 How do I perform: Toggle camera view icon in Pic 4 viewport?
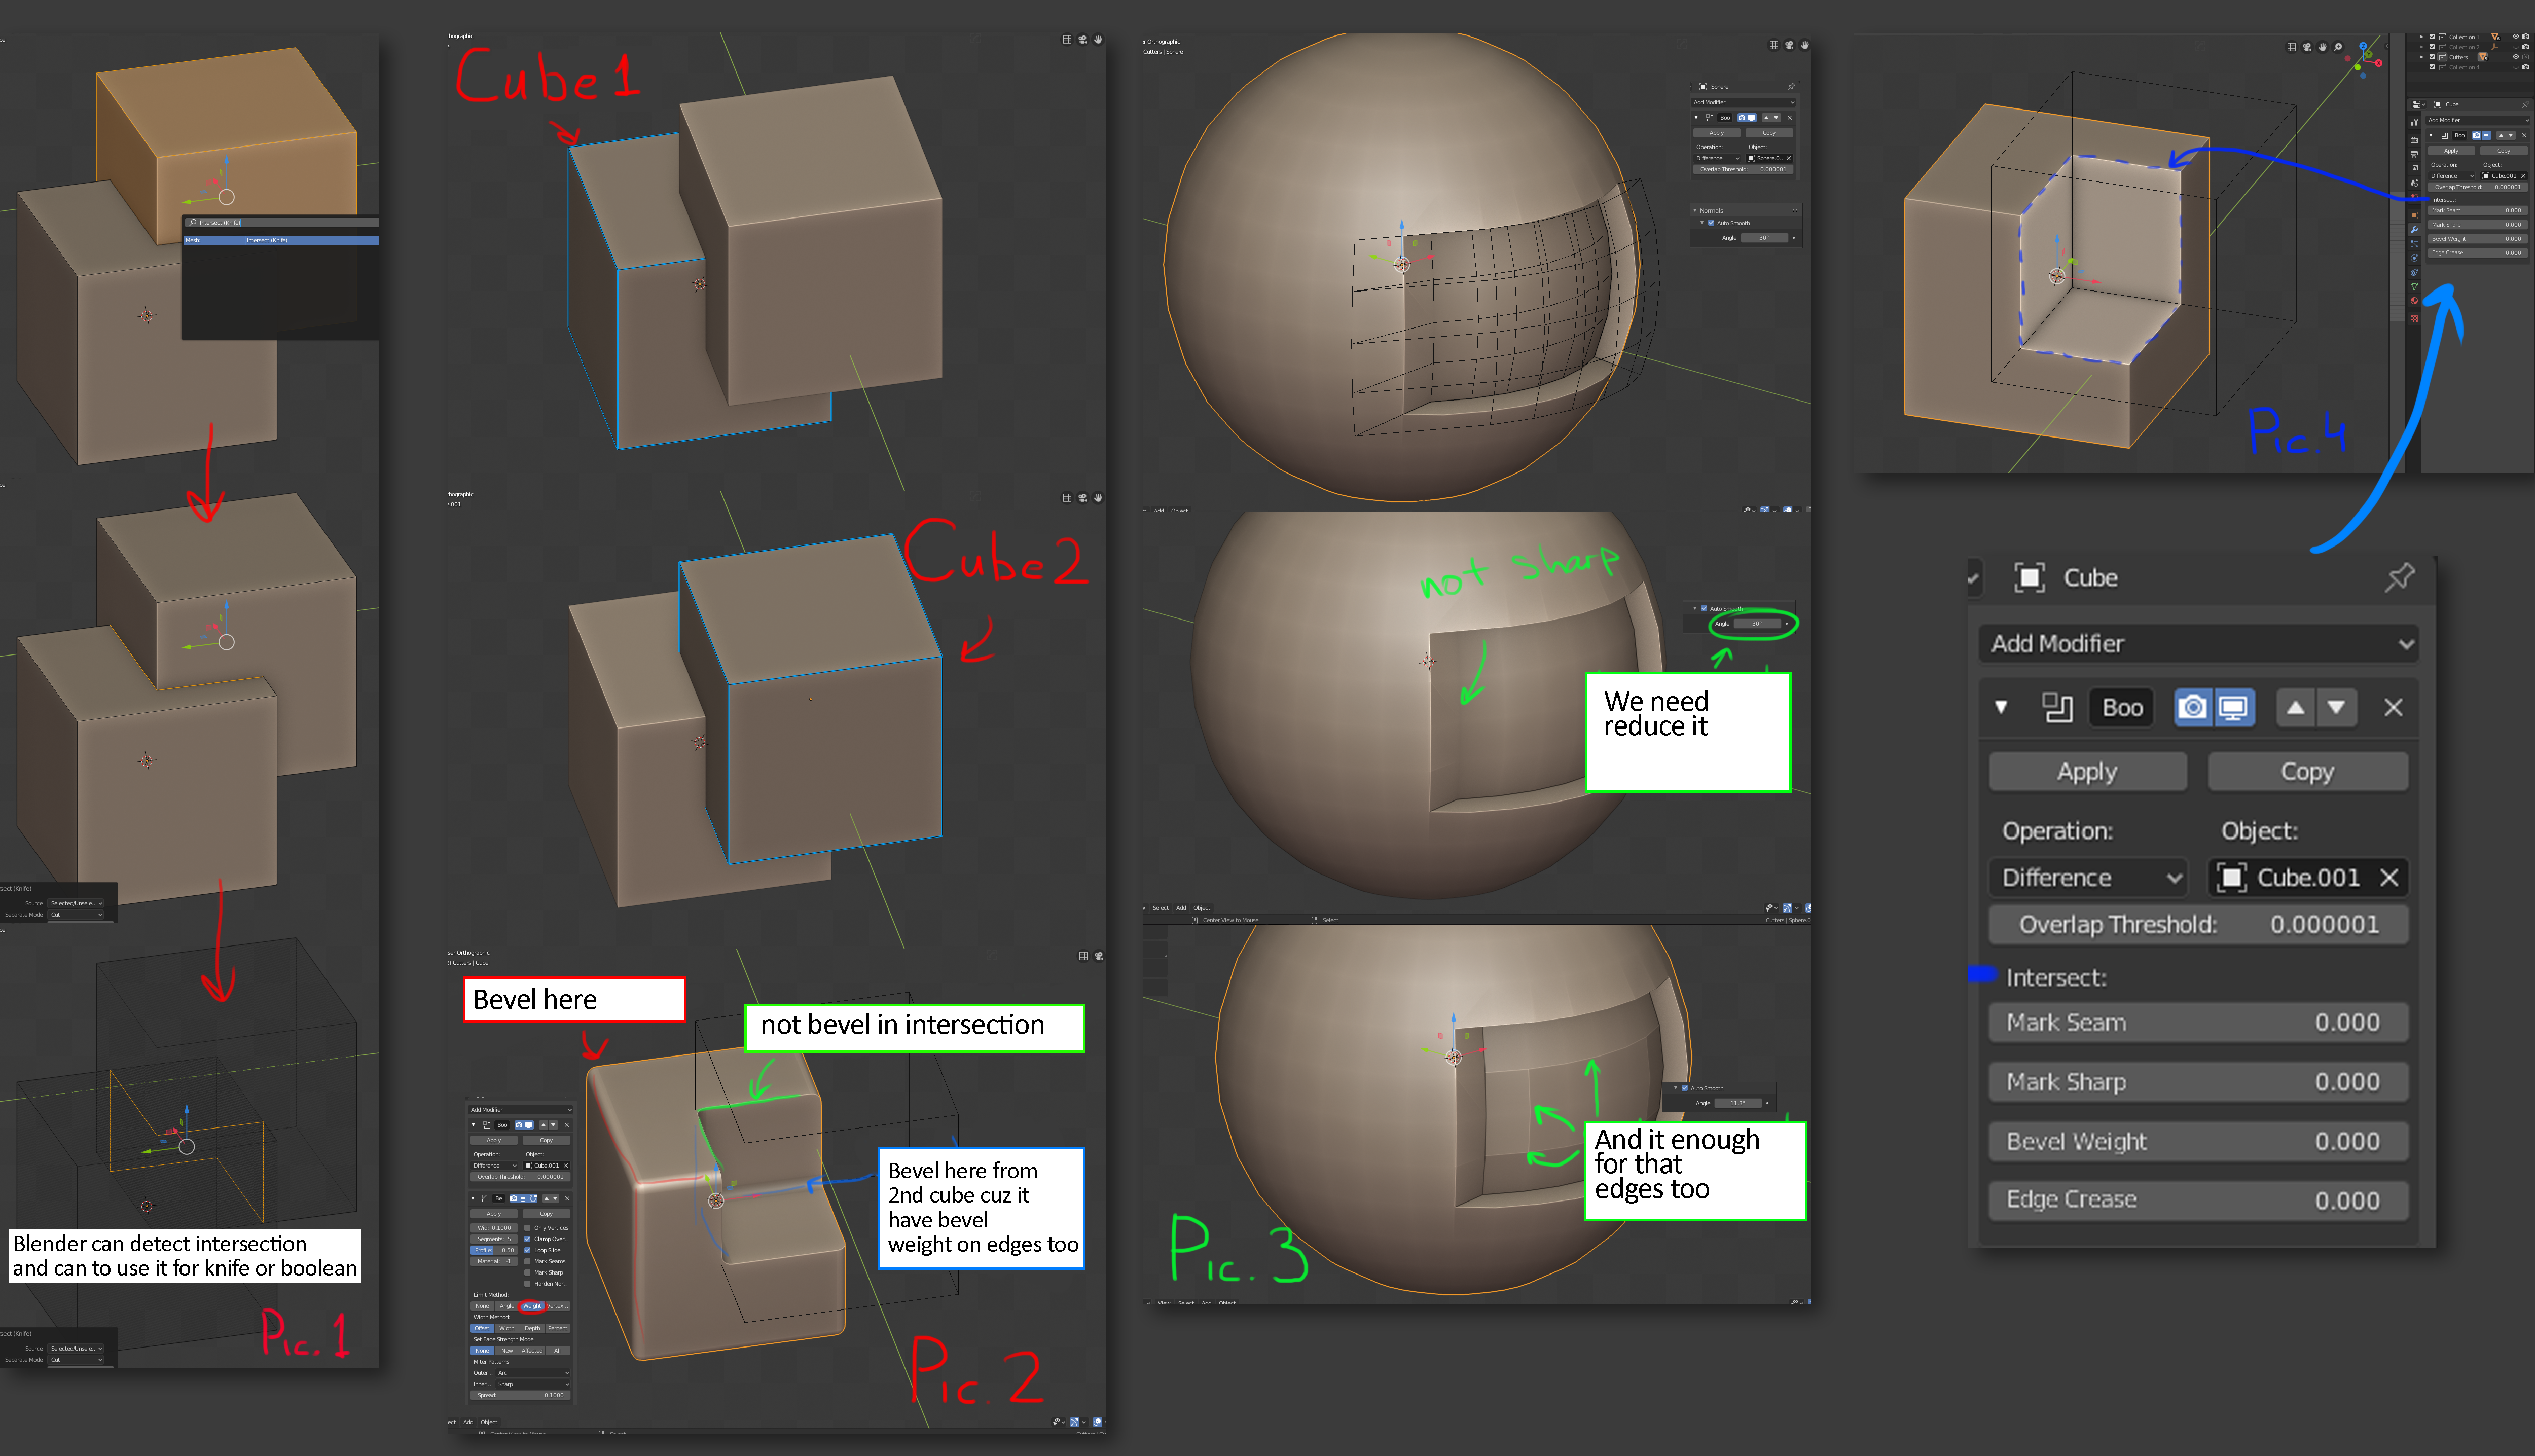pos(2307,47)
